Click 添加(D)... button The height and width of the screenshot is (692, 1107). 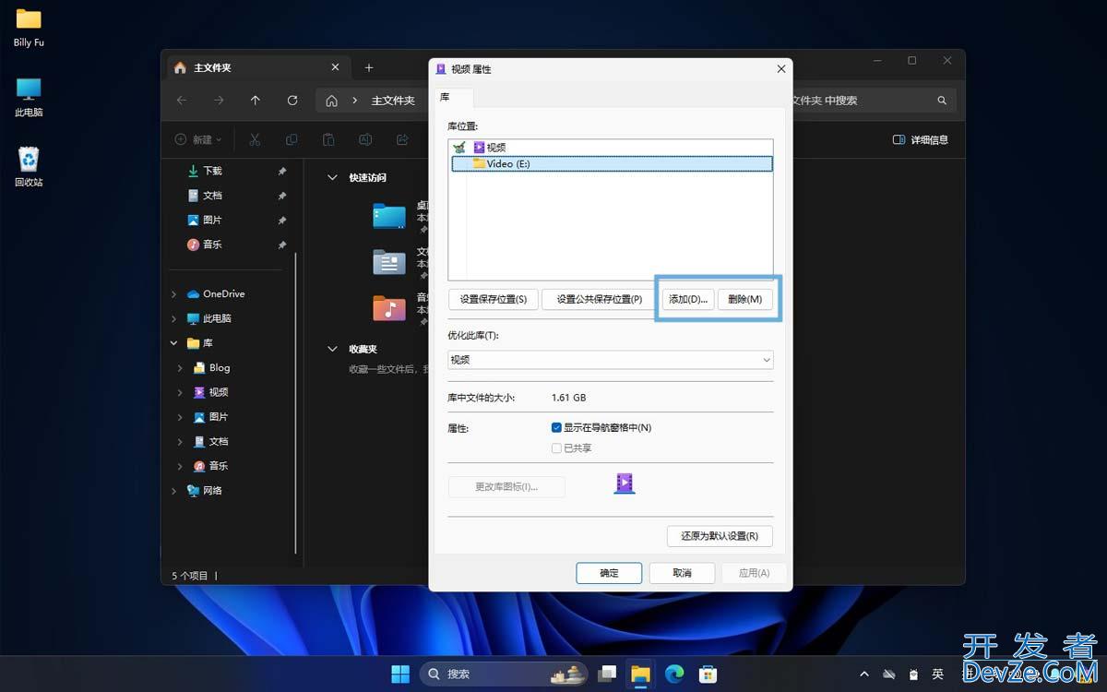(x=688, y=299)
